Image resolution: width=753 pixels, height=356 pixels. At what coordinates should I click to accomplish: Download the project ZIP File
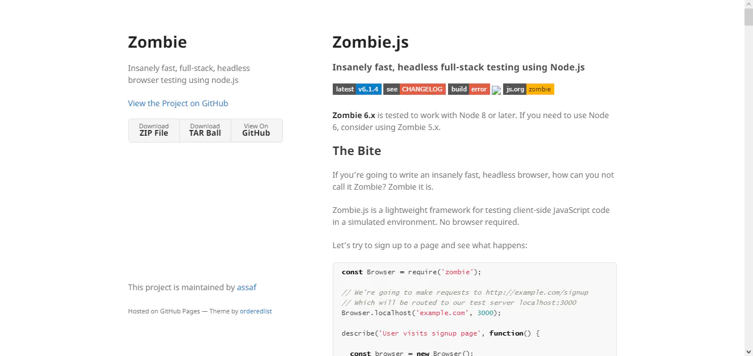point(153,130)
